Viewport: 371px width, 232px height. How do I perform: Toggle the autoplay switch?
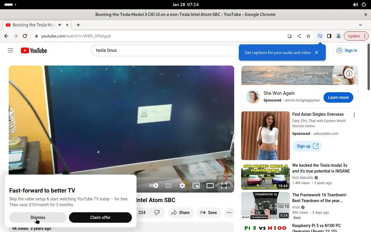point(154,186)
